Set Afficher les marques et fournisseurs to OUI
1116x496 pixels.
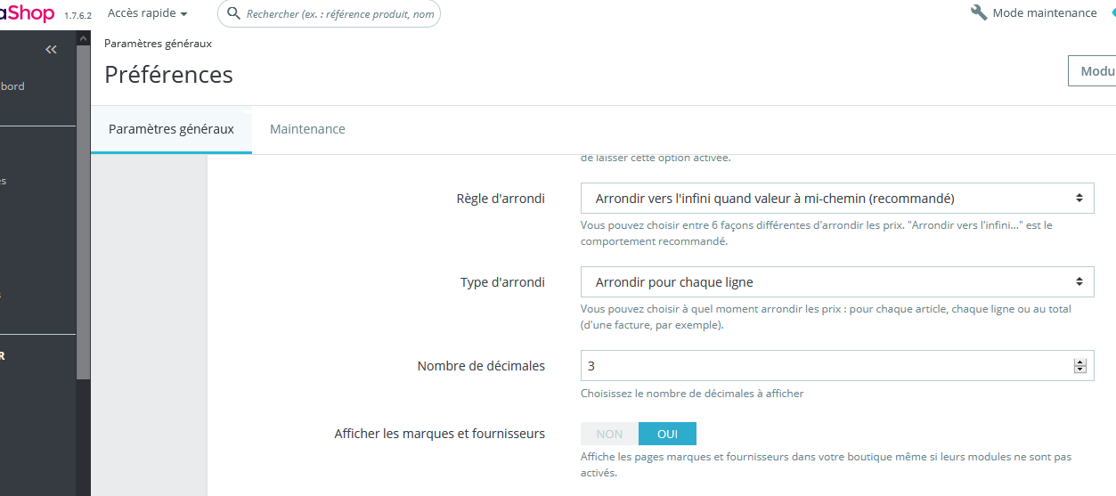667,434
